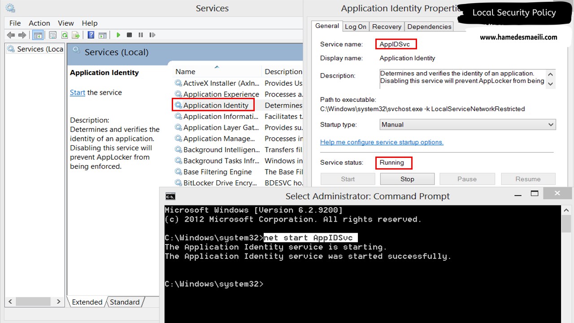Viewport: 574px width, 323px height.
Task: Open the File menu
Action: tap(15, 23)
